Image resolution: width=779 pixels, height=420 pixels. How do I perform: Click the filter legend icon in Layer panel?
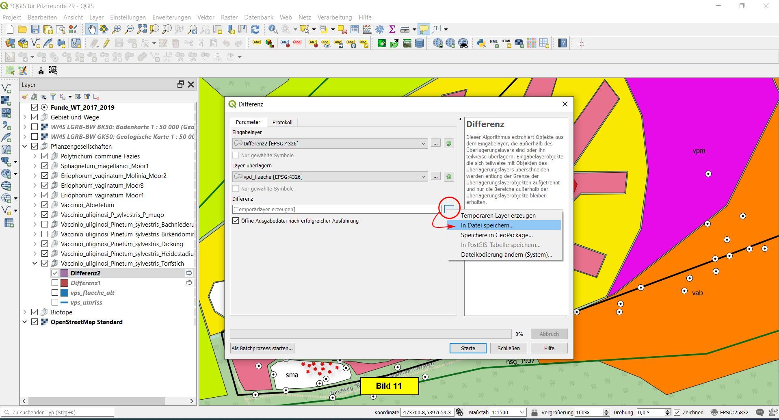point(53,97)
